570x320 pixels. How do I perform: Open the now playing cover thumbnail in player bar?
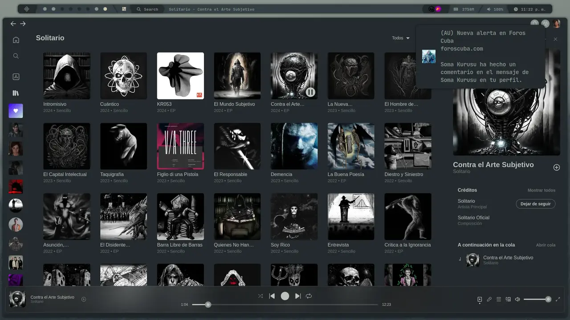click(x=17, y=299)
